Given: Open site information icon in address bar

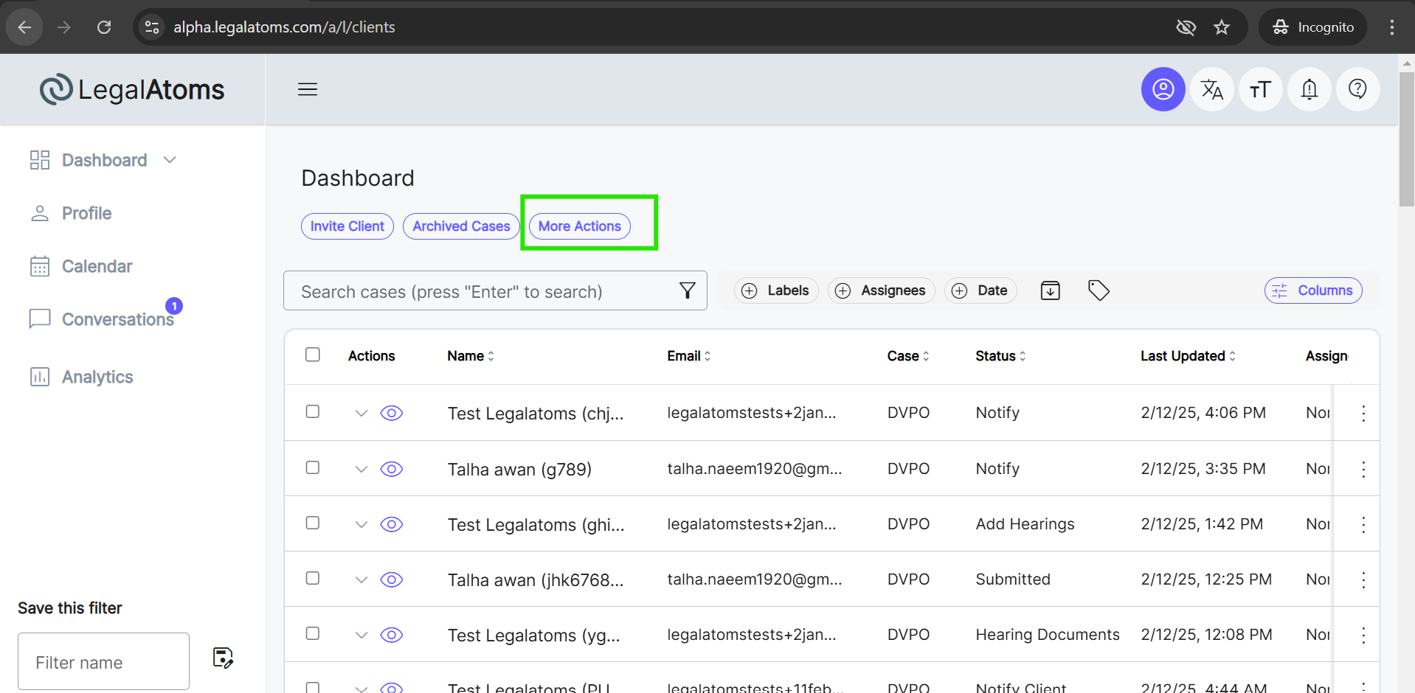Looking at the screenshot, I should click(152, 27).
